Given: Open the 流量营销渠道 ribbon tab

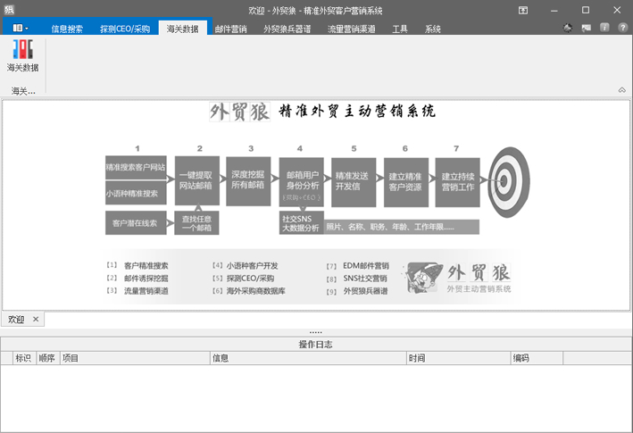Looking at the screenshot, I should [x=352, y=29].
